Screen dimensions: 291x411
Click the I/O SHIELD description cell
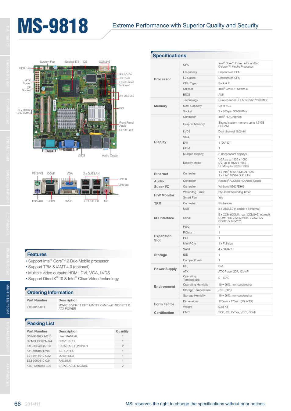(66, 356)
